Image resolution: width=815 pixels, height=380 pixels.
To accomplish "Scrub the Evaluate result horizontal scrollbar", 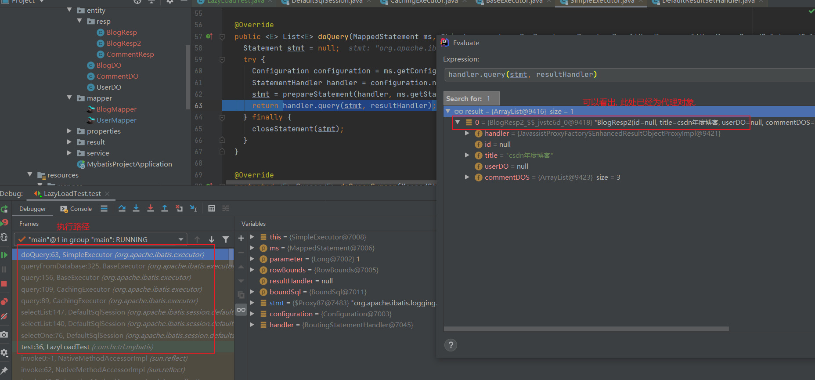I will click(586, 329).
